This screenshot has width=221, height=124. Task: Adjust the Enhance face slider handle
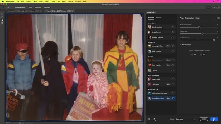pyautogui.click(x=203, y=34)
